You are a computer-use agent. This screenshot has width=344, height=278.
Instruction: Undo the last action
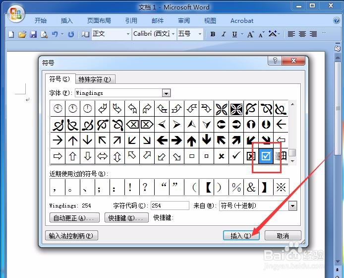[55, 34]
